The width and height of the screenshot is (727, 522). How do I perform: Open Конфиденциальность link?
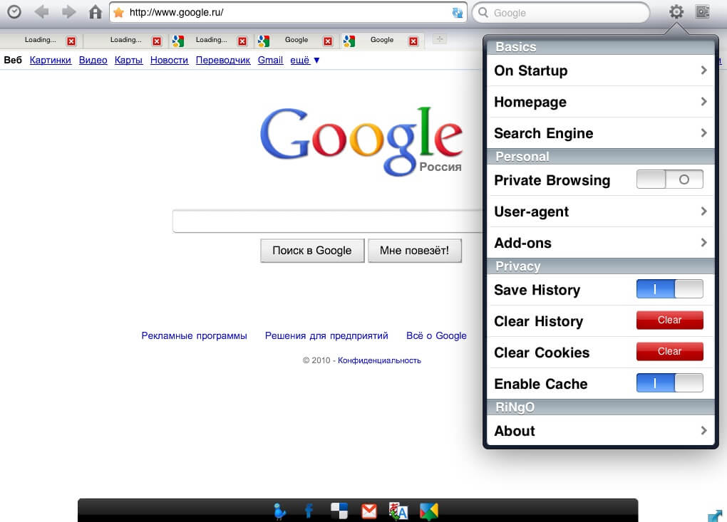[379, 360]
